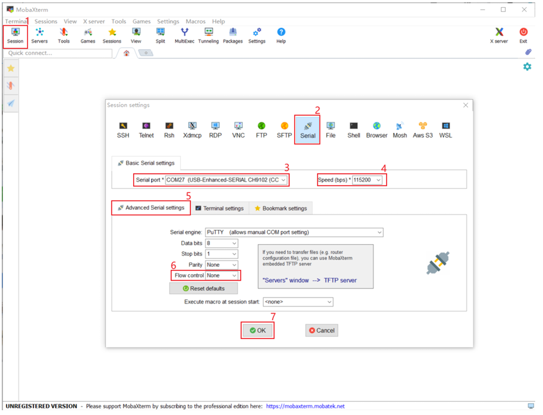Select Browser session type
543x415 pixels.
(x=377, y=130)
